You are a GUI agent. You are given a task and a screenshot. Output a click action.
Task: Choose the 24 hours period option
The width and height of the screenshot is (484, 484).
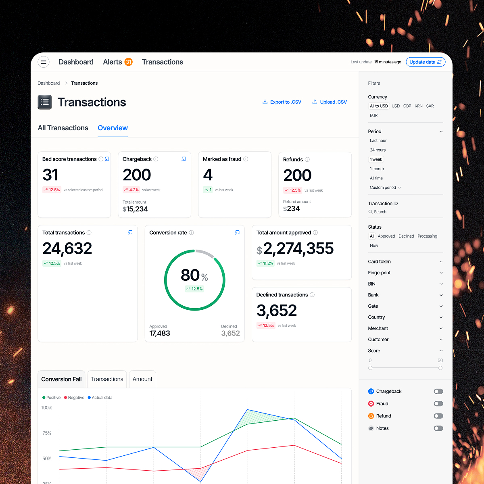click(378, 150)
